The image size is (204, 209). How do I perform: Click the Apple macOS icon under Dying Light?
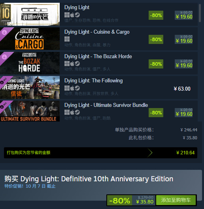pos(72,15)
